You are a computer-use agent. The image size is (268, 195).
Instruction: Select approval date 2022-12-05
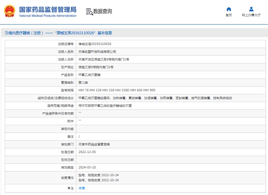click(x=87, y=152)
